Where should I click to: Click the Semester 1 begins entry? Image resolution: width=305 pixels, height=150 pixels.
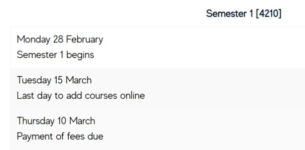(55, 55)
